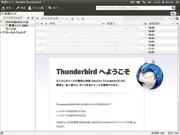Click the 18:45 clock in panel
This screenshot has height=135, width=180.
point(157,2)
